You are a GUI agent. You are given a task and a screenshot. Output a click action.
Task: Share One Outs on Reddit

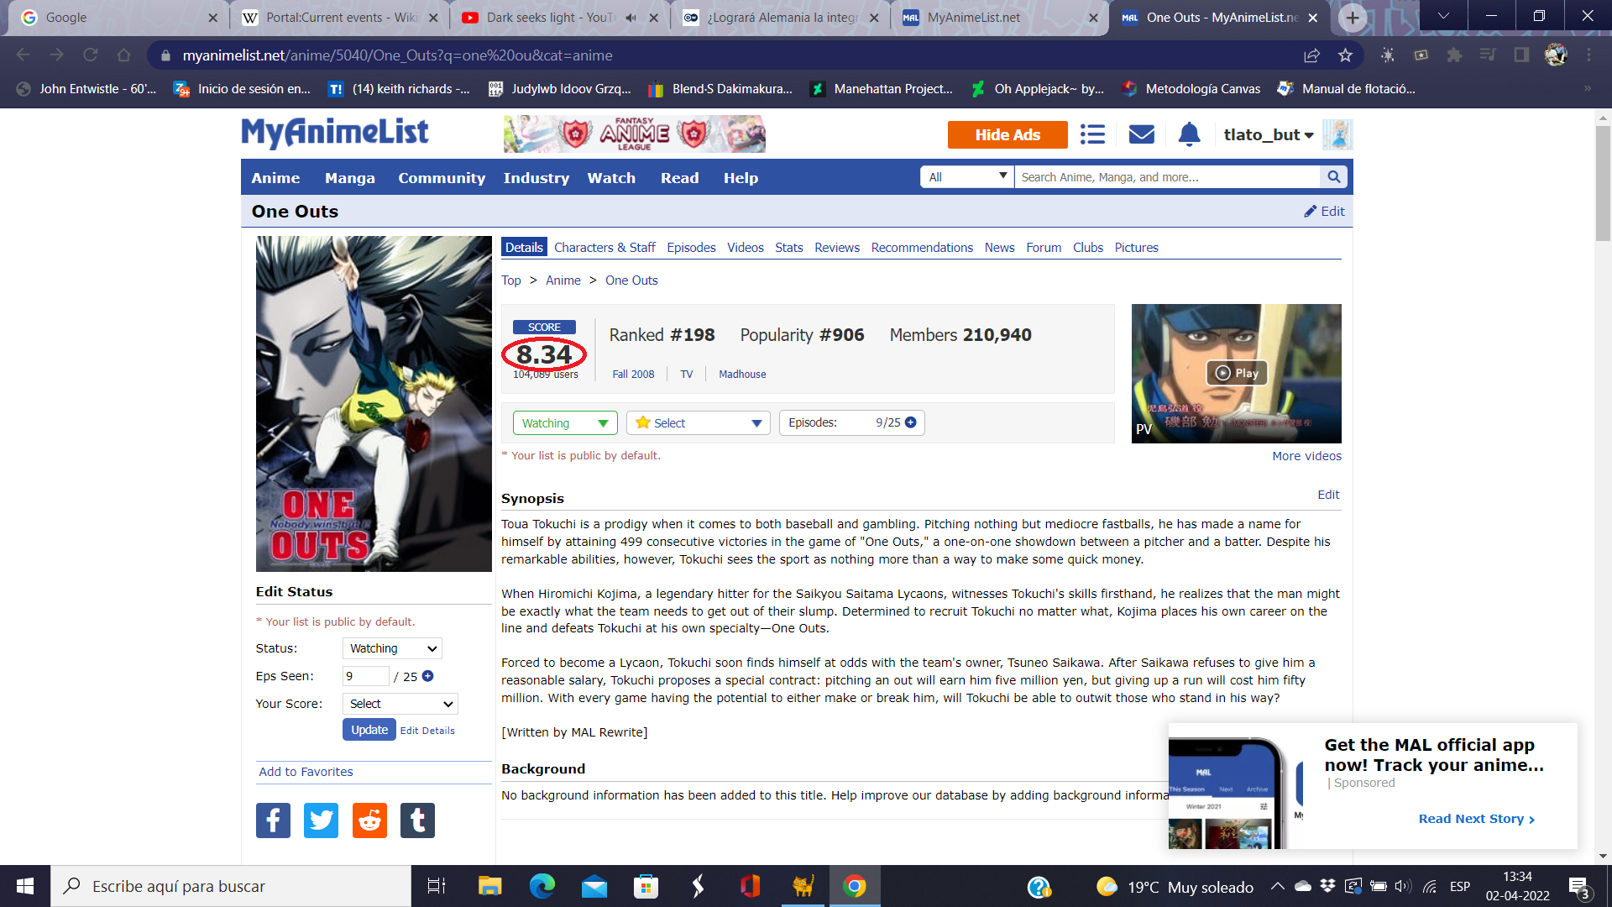pyautogui.click(x=369, y=820)
